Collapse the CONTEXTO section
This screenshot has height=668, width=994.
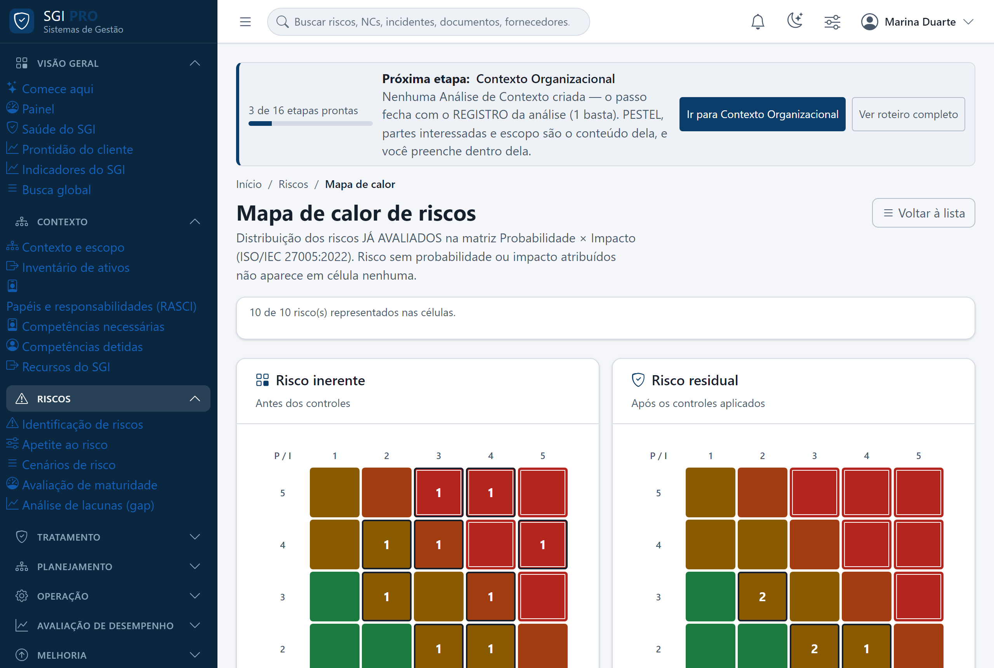[x=108, y=222]
